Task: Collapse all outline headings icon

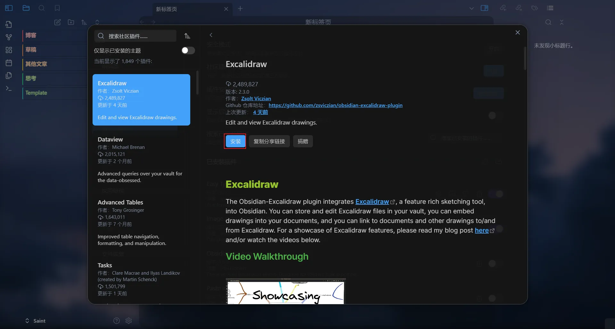Action: [562, 22]
